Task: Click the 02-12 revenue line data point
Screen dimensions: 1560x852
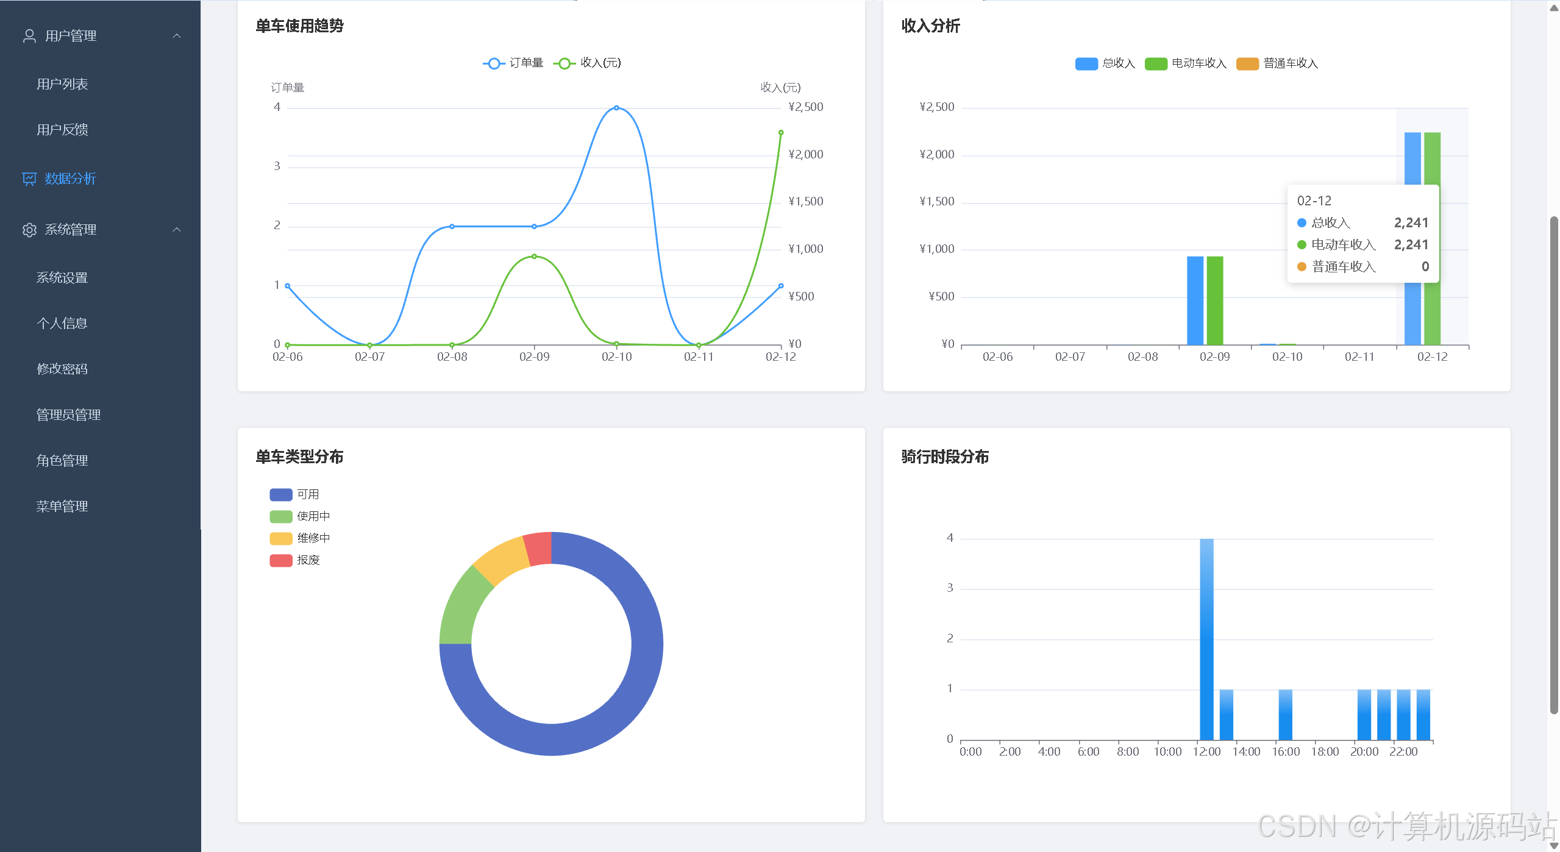Action: click(781, 132)
